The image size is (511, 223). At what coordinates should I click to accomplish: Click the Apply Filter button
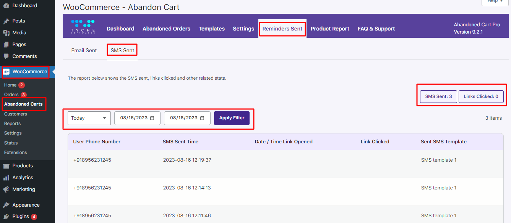232,118
